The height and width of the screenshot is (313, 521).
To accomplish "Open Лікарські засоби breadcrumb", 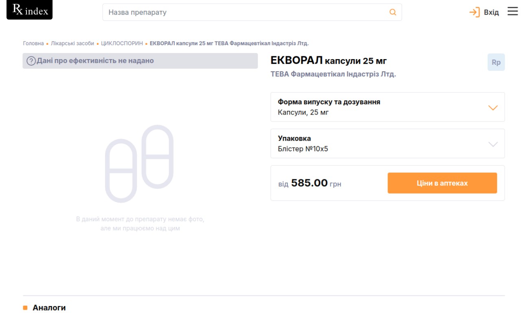I will (72, 44).
